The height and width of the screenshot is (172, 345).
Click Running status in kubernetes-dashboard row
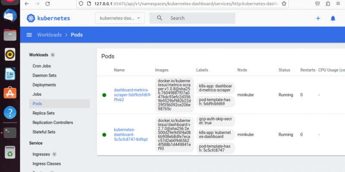coord(286,135)
